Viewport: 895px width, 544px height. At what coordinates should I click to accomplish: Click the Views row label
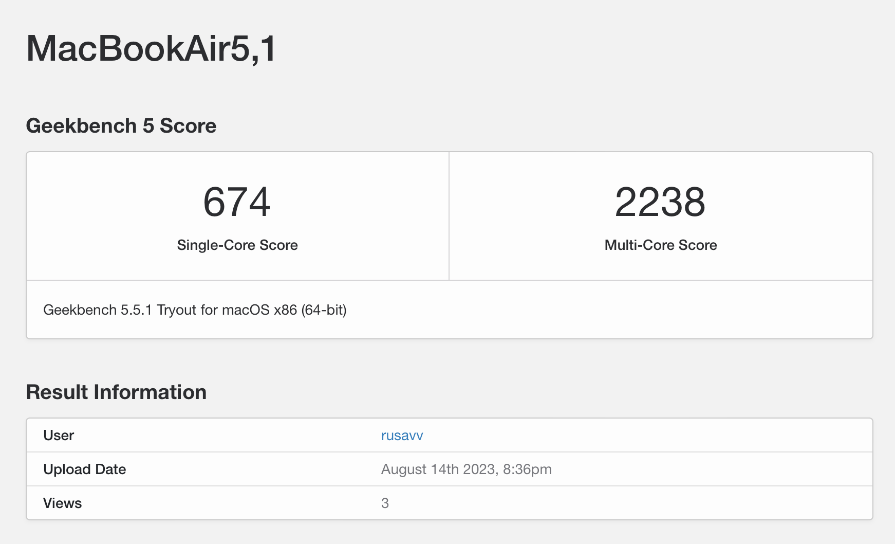(62, 503)
